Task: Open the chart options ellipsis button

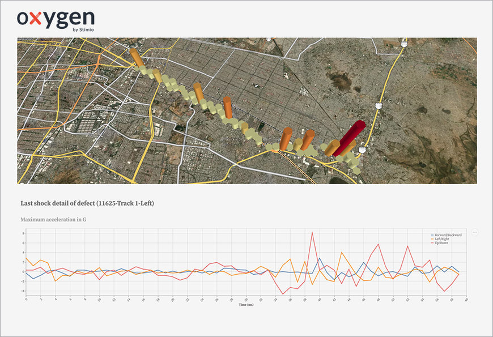Action: pos(475,232)
